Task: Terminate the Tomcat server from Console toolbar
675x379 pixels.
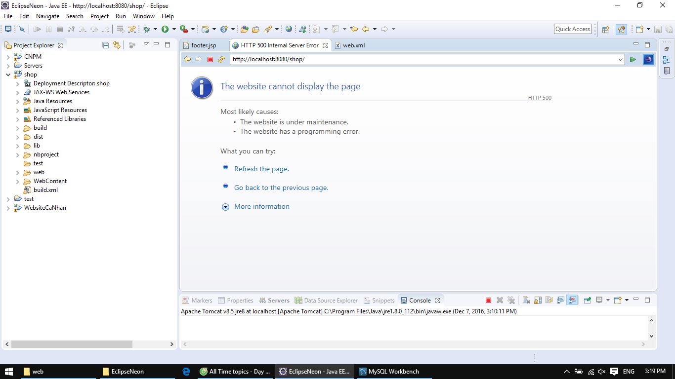Action: [x=488, y=300]
